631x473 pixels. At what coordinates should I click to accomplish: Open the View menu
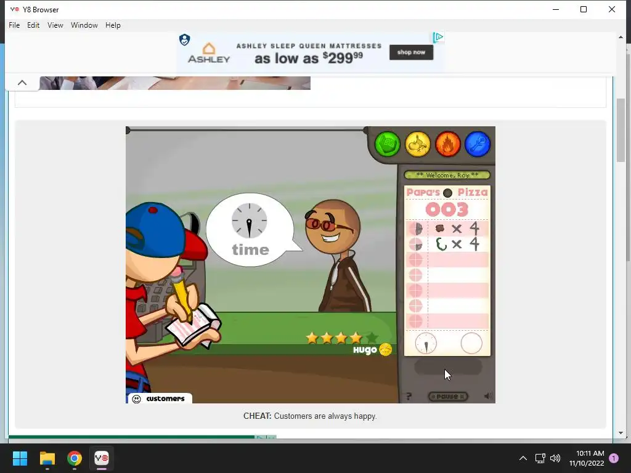[x=55, y=25]
